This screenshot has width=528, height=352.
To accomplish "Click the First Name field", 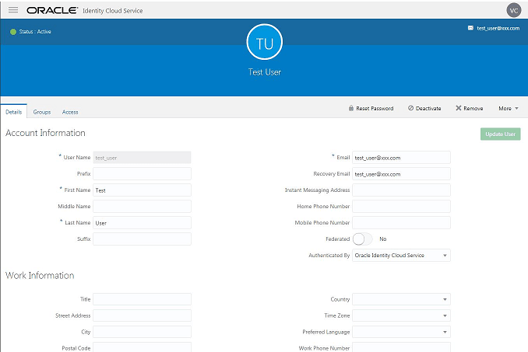I will [142, 190].
